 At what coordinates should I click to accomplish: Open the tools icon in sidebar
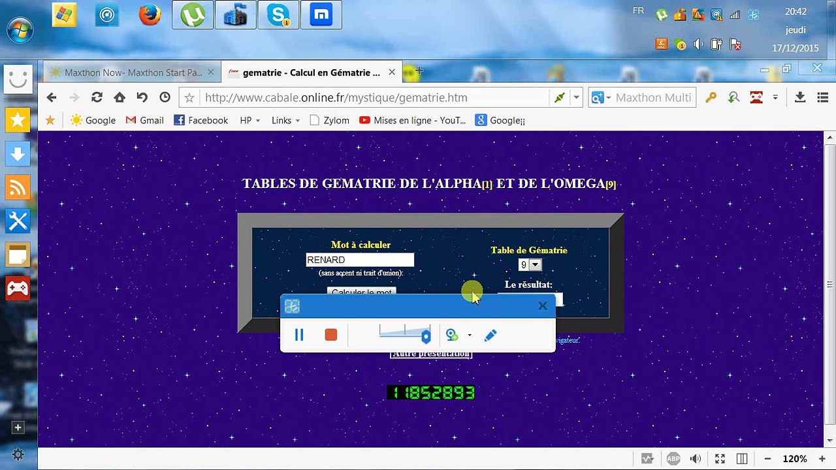(x=18, y=221)
